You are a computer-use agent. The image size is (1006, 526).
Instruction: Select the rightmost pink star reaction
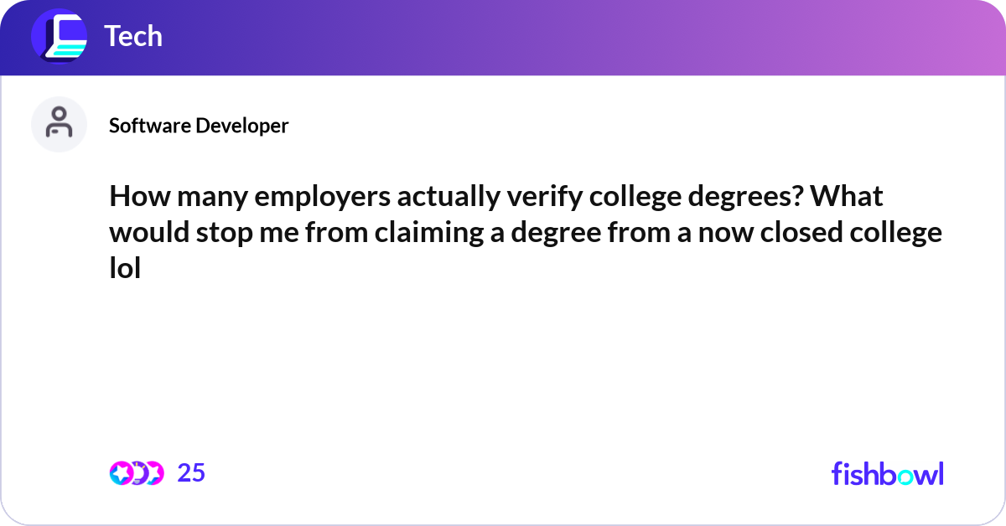[x=153, y=473]
